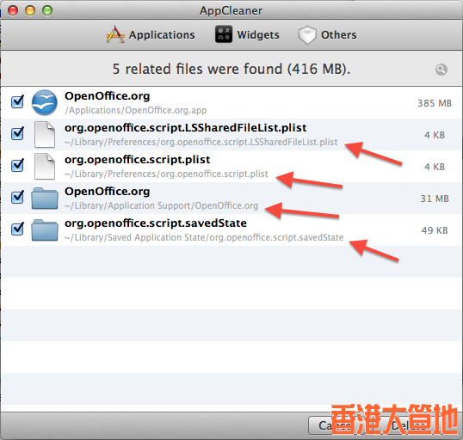
Task: Click the /Applications/OpenOffice.org.app path
Action: click(x=136, y=110)
